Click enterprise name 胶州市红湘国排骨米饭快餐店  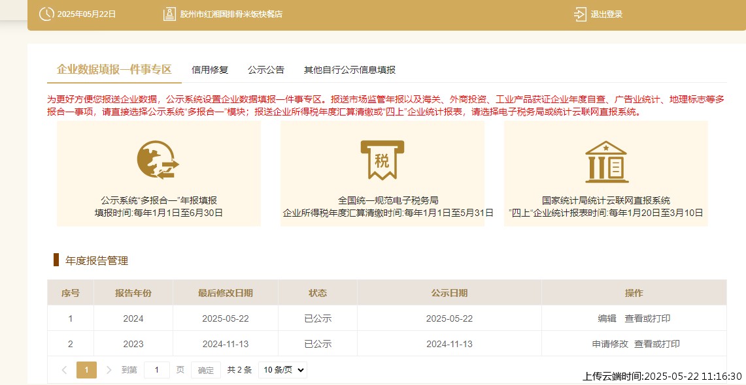coord(231,14)
